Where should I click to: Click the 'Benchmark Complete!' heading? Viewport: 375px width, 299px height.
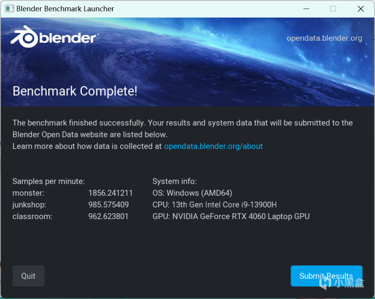click(x=75, y=91)
